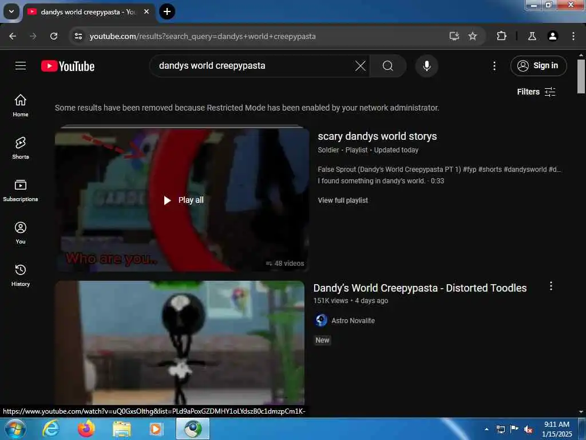Reload the current page

pos(54,36)
